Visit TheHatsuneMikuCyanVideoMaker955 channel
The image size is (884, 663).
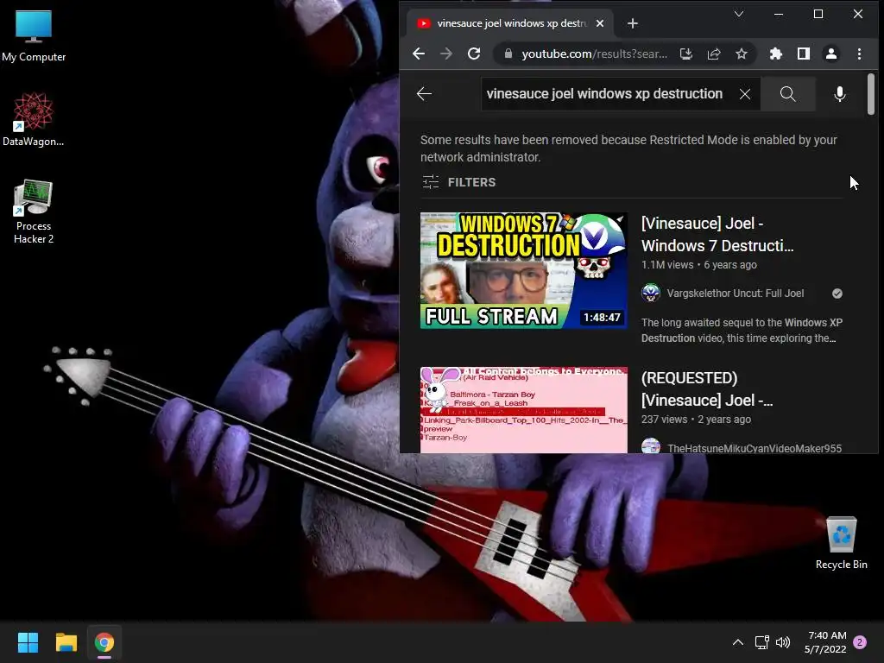pyautogui.click(x=755, y=448)
